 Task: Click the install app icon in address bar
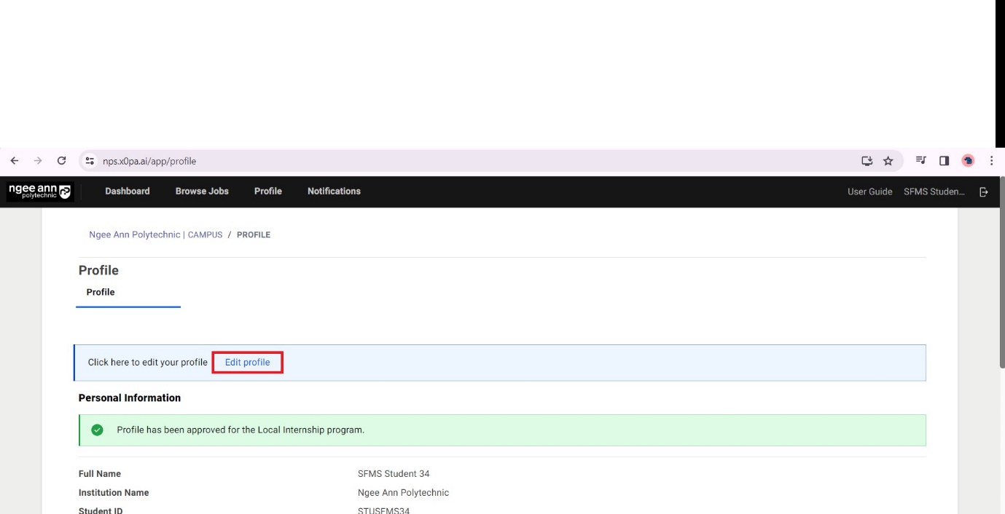point(867,162)
